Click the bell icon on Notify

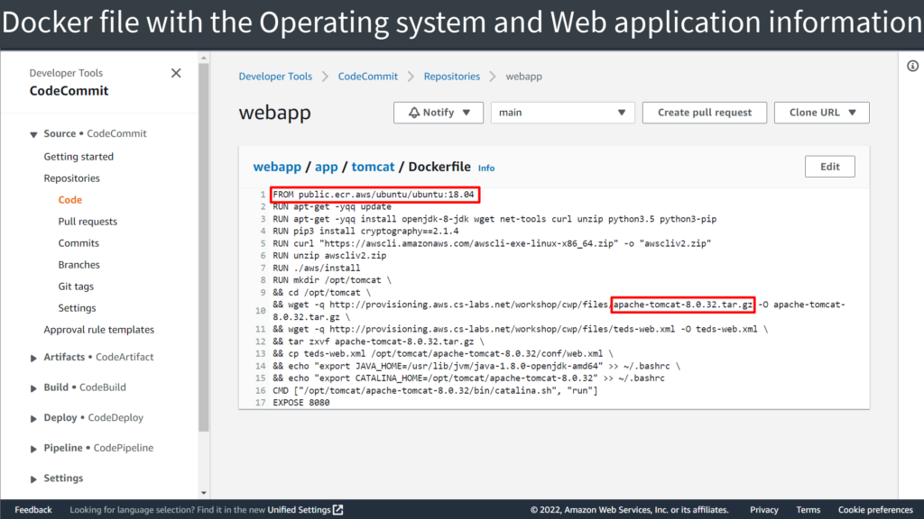[x=414, y=113]
